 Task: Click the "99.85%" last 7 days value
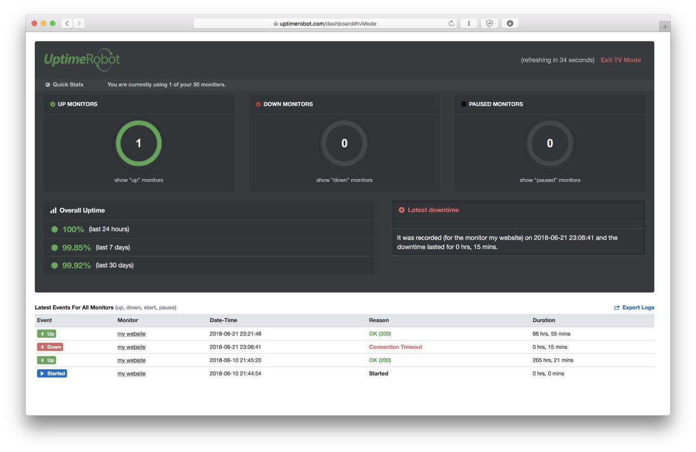point(77,247)
